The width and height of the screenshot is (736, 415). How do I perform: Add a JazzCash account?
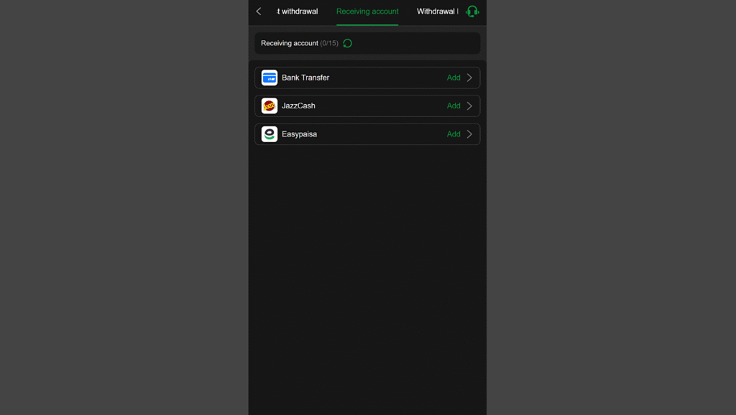point(454,106)
